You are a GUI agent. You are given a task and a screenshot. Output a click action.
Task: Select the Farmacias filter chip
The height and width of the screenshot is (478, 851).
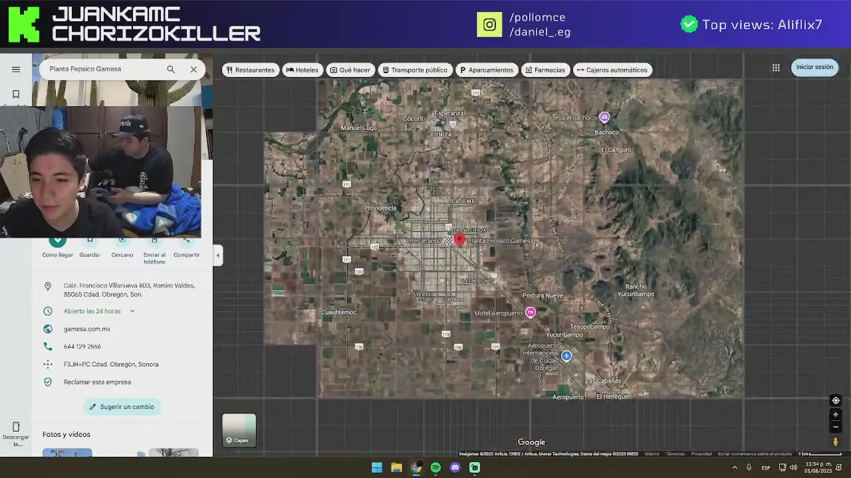pos(545,70)
